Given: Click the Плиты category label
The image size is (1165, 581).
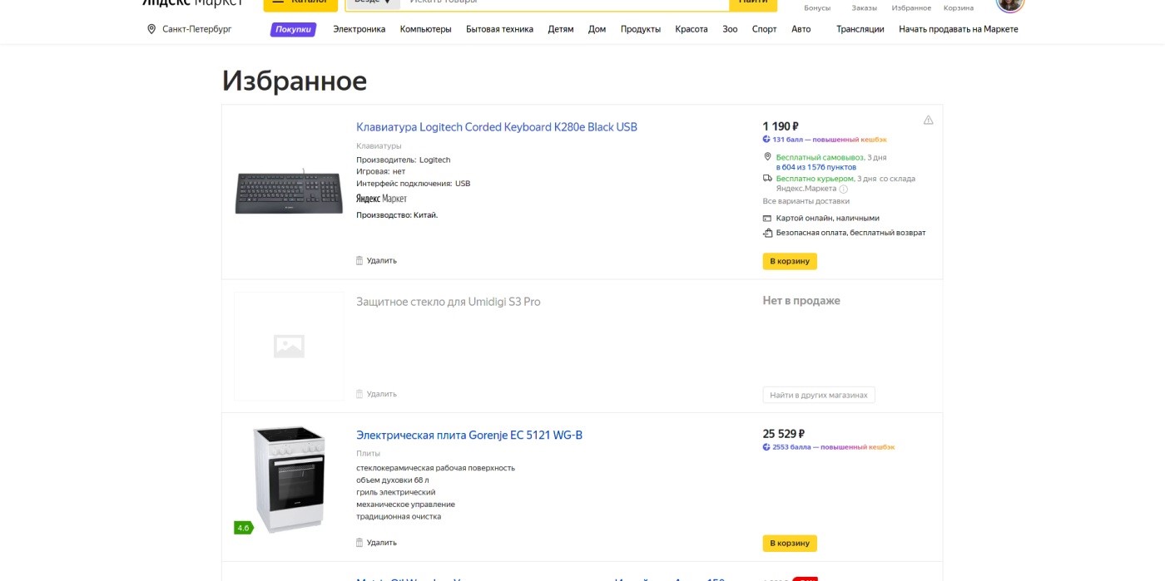Looking at the screenshot, I should tap(368, 454).
